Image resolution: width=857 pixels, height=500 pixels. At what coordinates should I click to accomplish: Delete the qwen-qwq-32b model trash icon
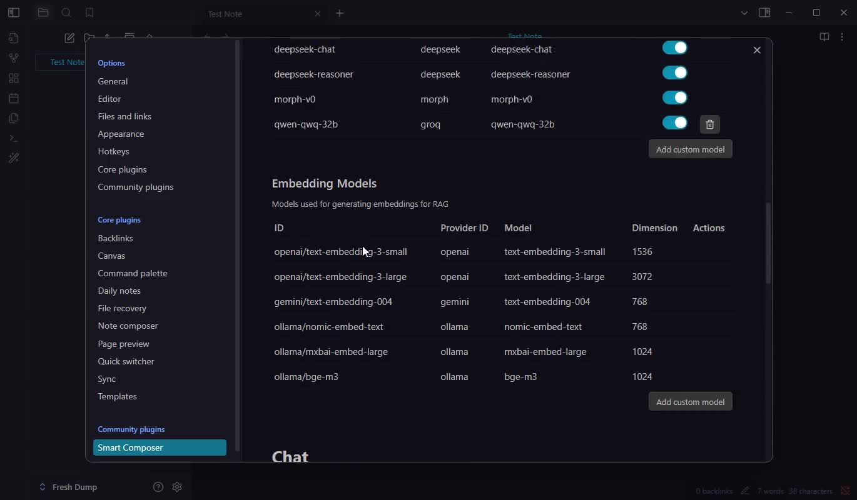tap(709, 124)
